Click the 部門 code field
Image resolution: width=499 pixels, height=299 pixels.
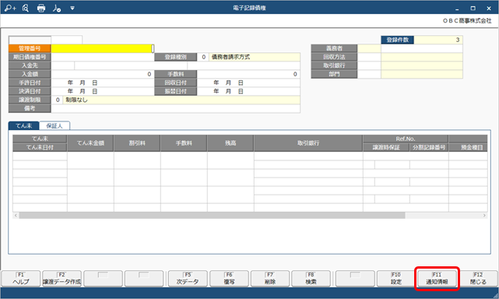pyautogui.click(x=369, y=74)
